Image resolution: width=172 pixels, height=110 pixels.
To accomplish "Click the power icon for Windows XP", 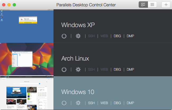I will 64,36.
